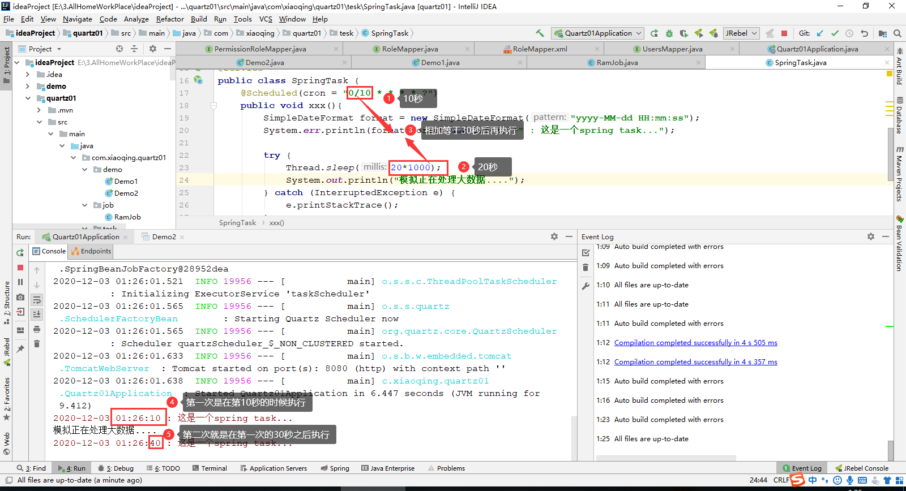The image size is (906, 491).
Task: Run Quartz01Application with the green run arrow
Action: pos(655,33)
